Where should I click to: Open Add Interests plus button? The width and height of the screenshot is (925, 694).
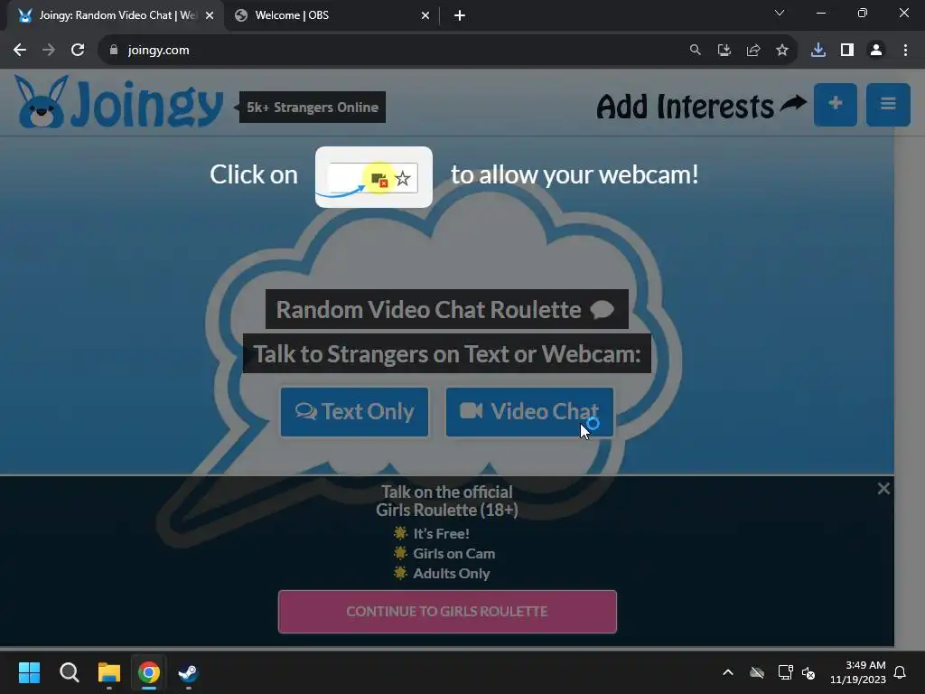[x=835, y=105]
